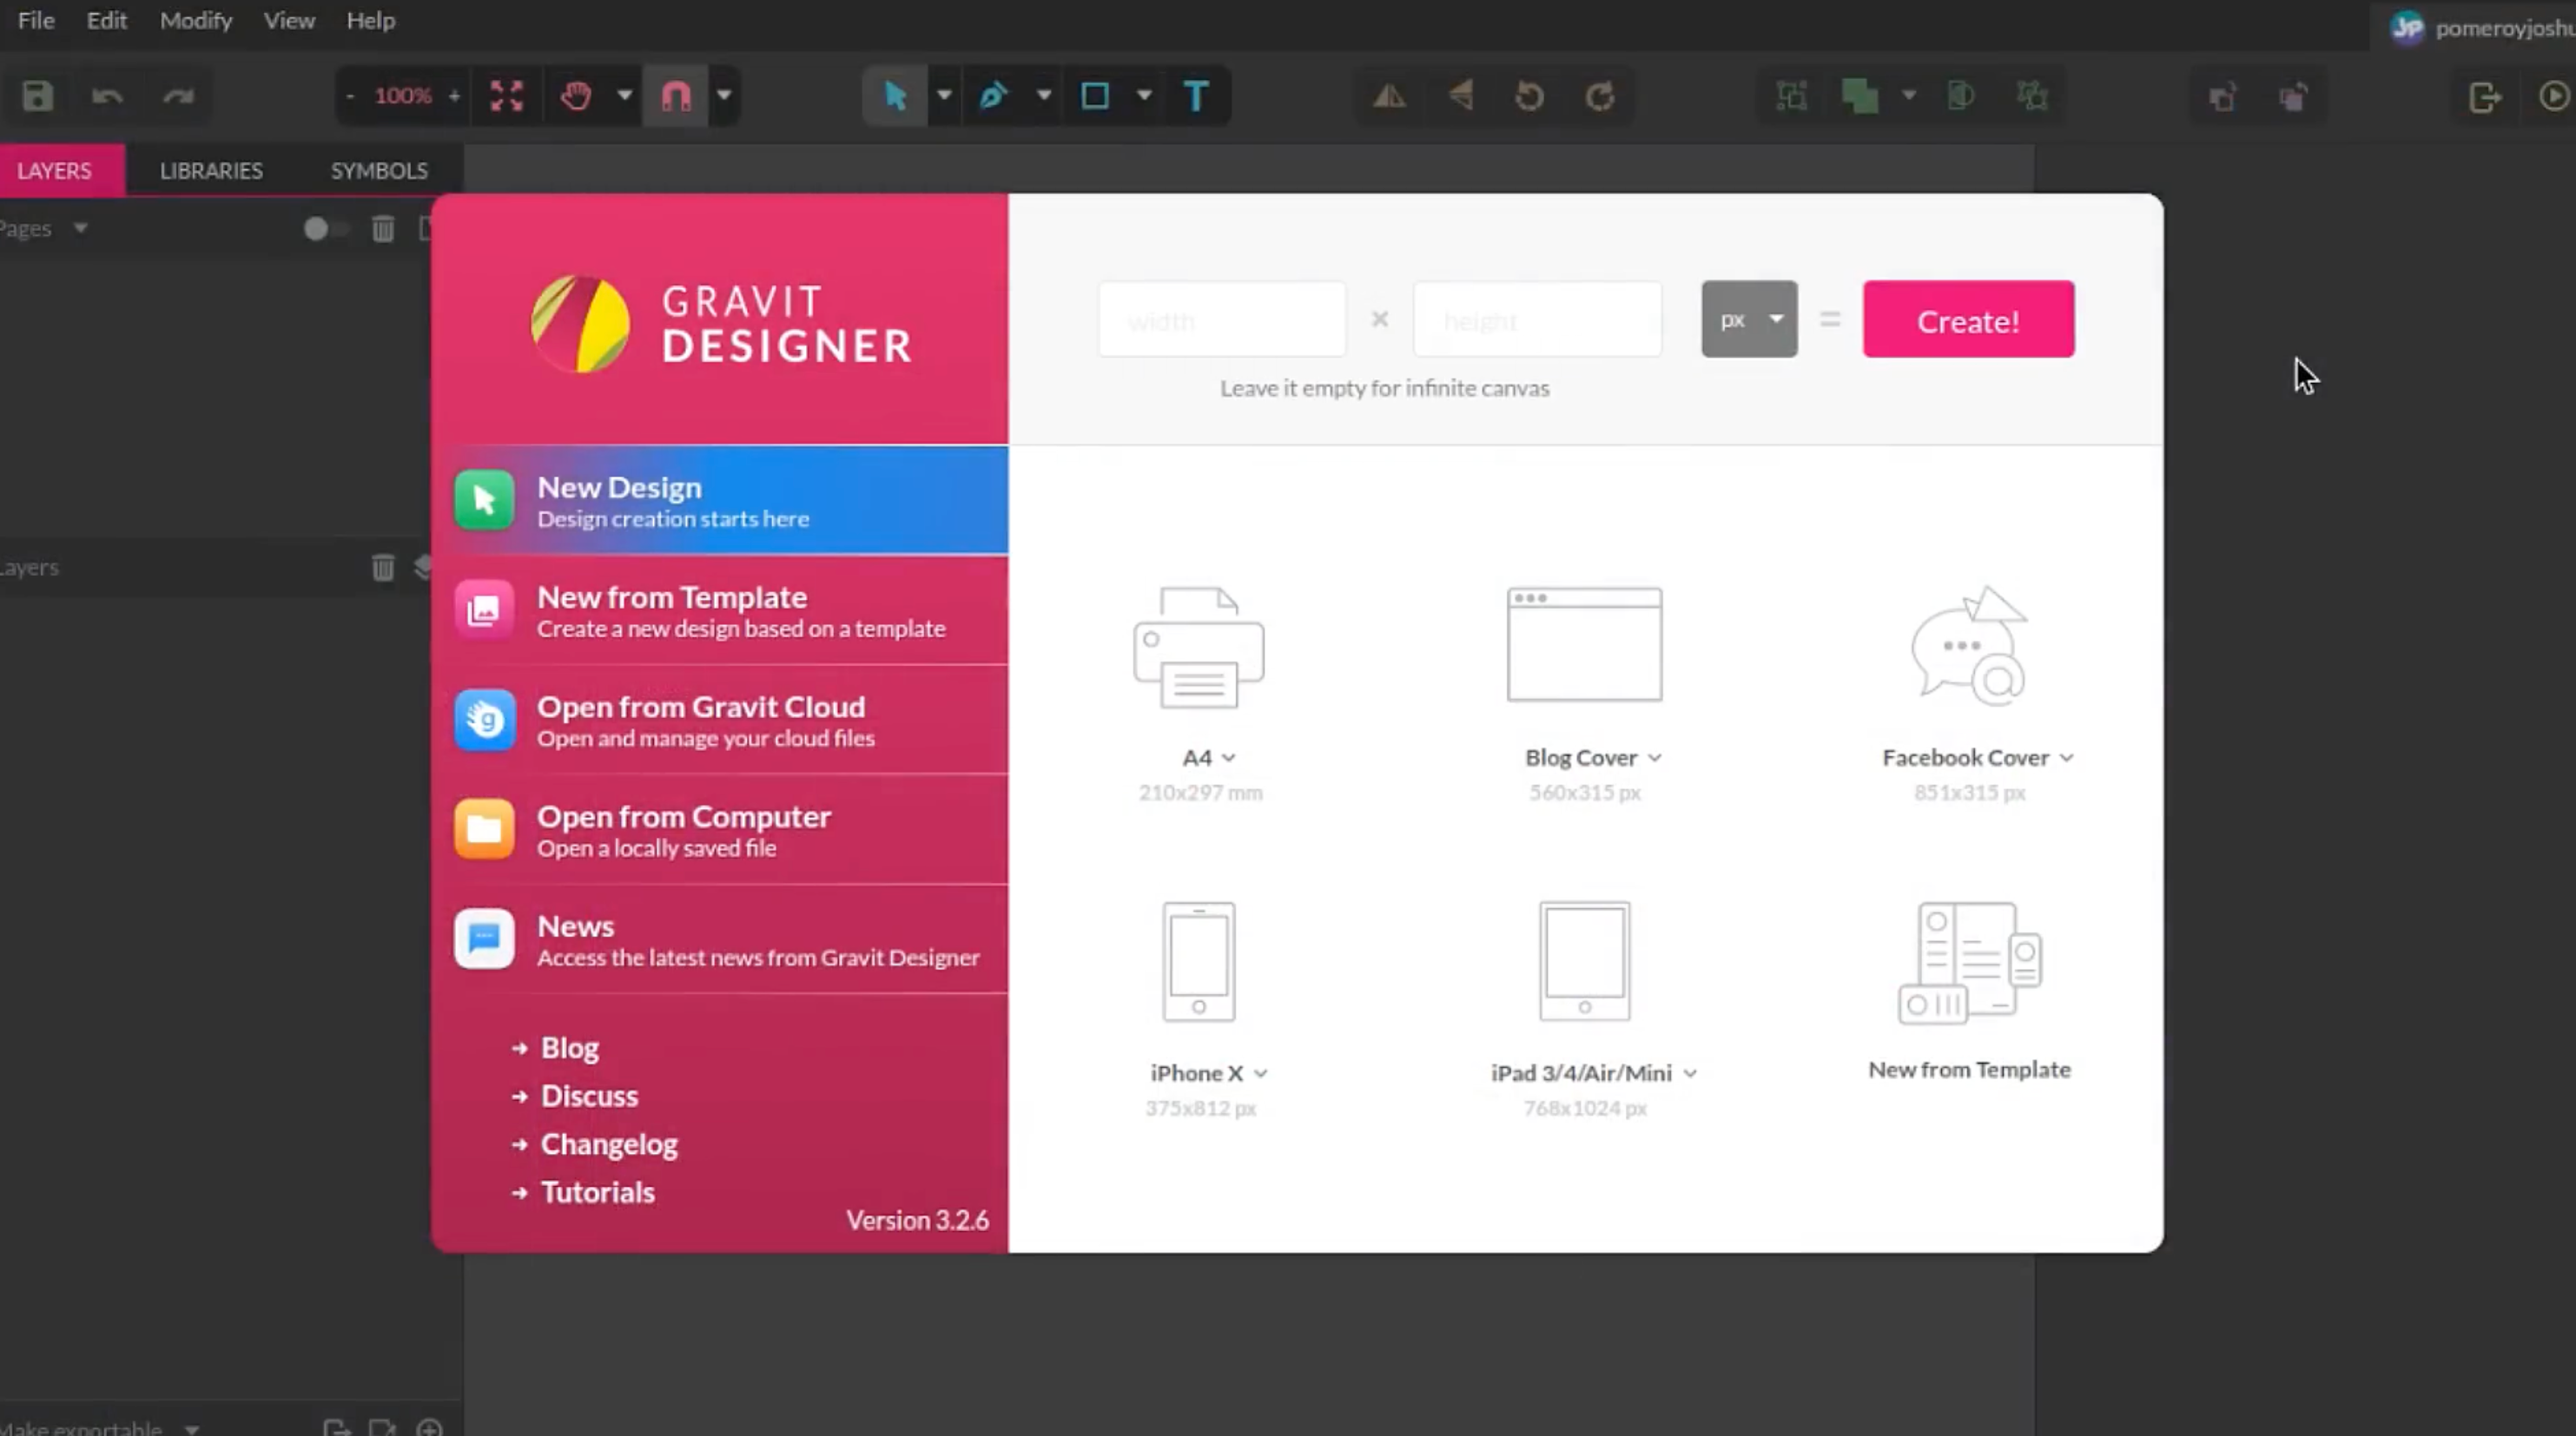Screen dimensions: 2576x1436
Task: Click the width input field
Action: click(x=1221, y=319)
